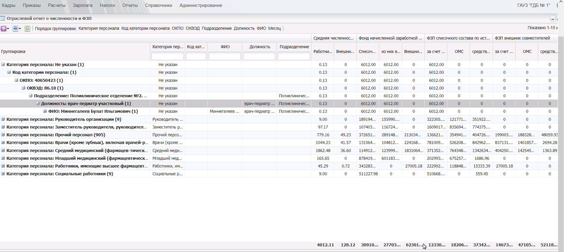Expand the "Руководитель организации (9)" category

(x=3, y=119)
